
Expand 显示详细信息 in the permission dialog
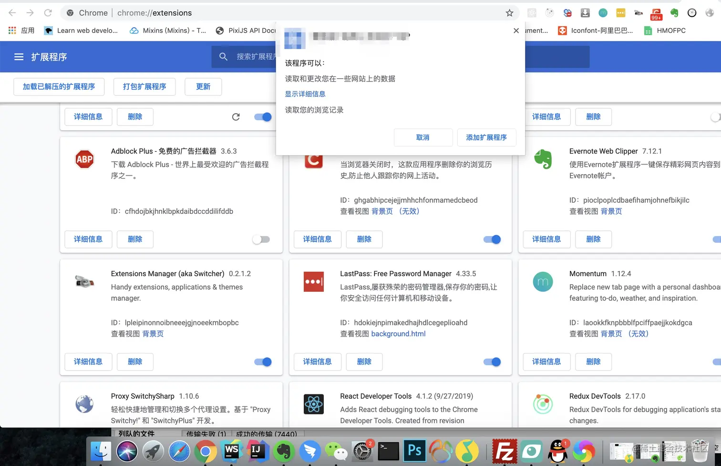[305, 94]
